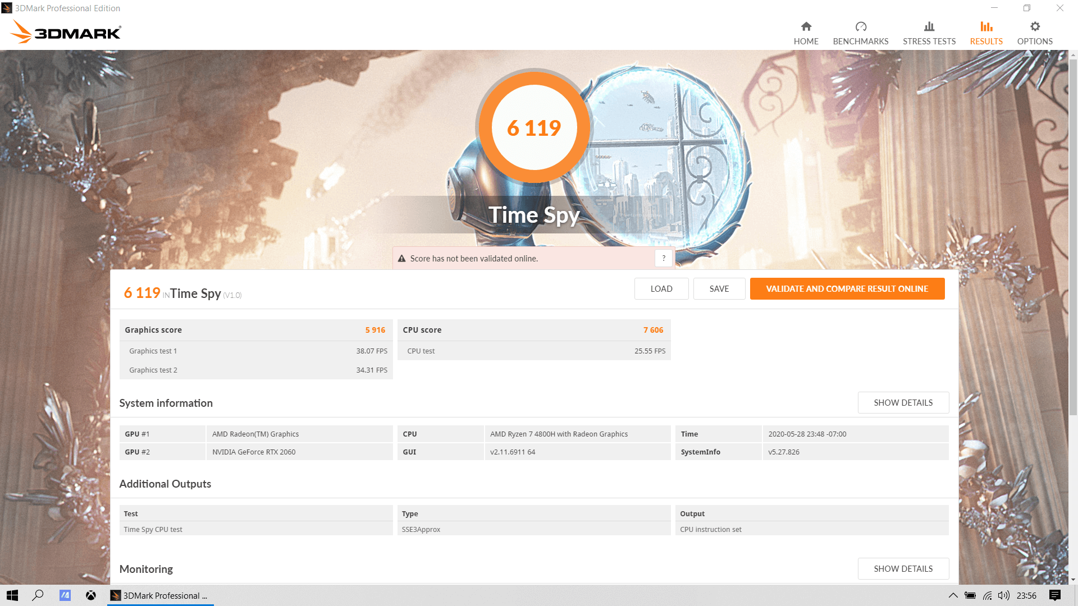
Task: Click Time Spy CPU test output row
Action: click(256, 529)
